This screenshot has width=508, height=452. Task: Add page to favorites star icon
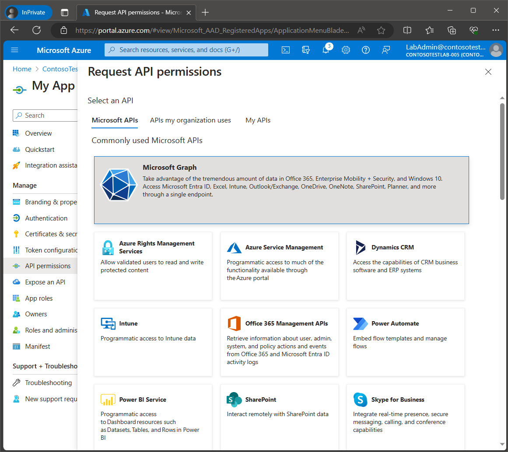click(x=381, y=31)
